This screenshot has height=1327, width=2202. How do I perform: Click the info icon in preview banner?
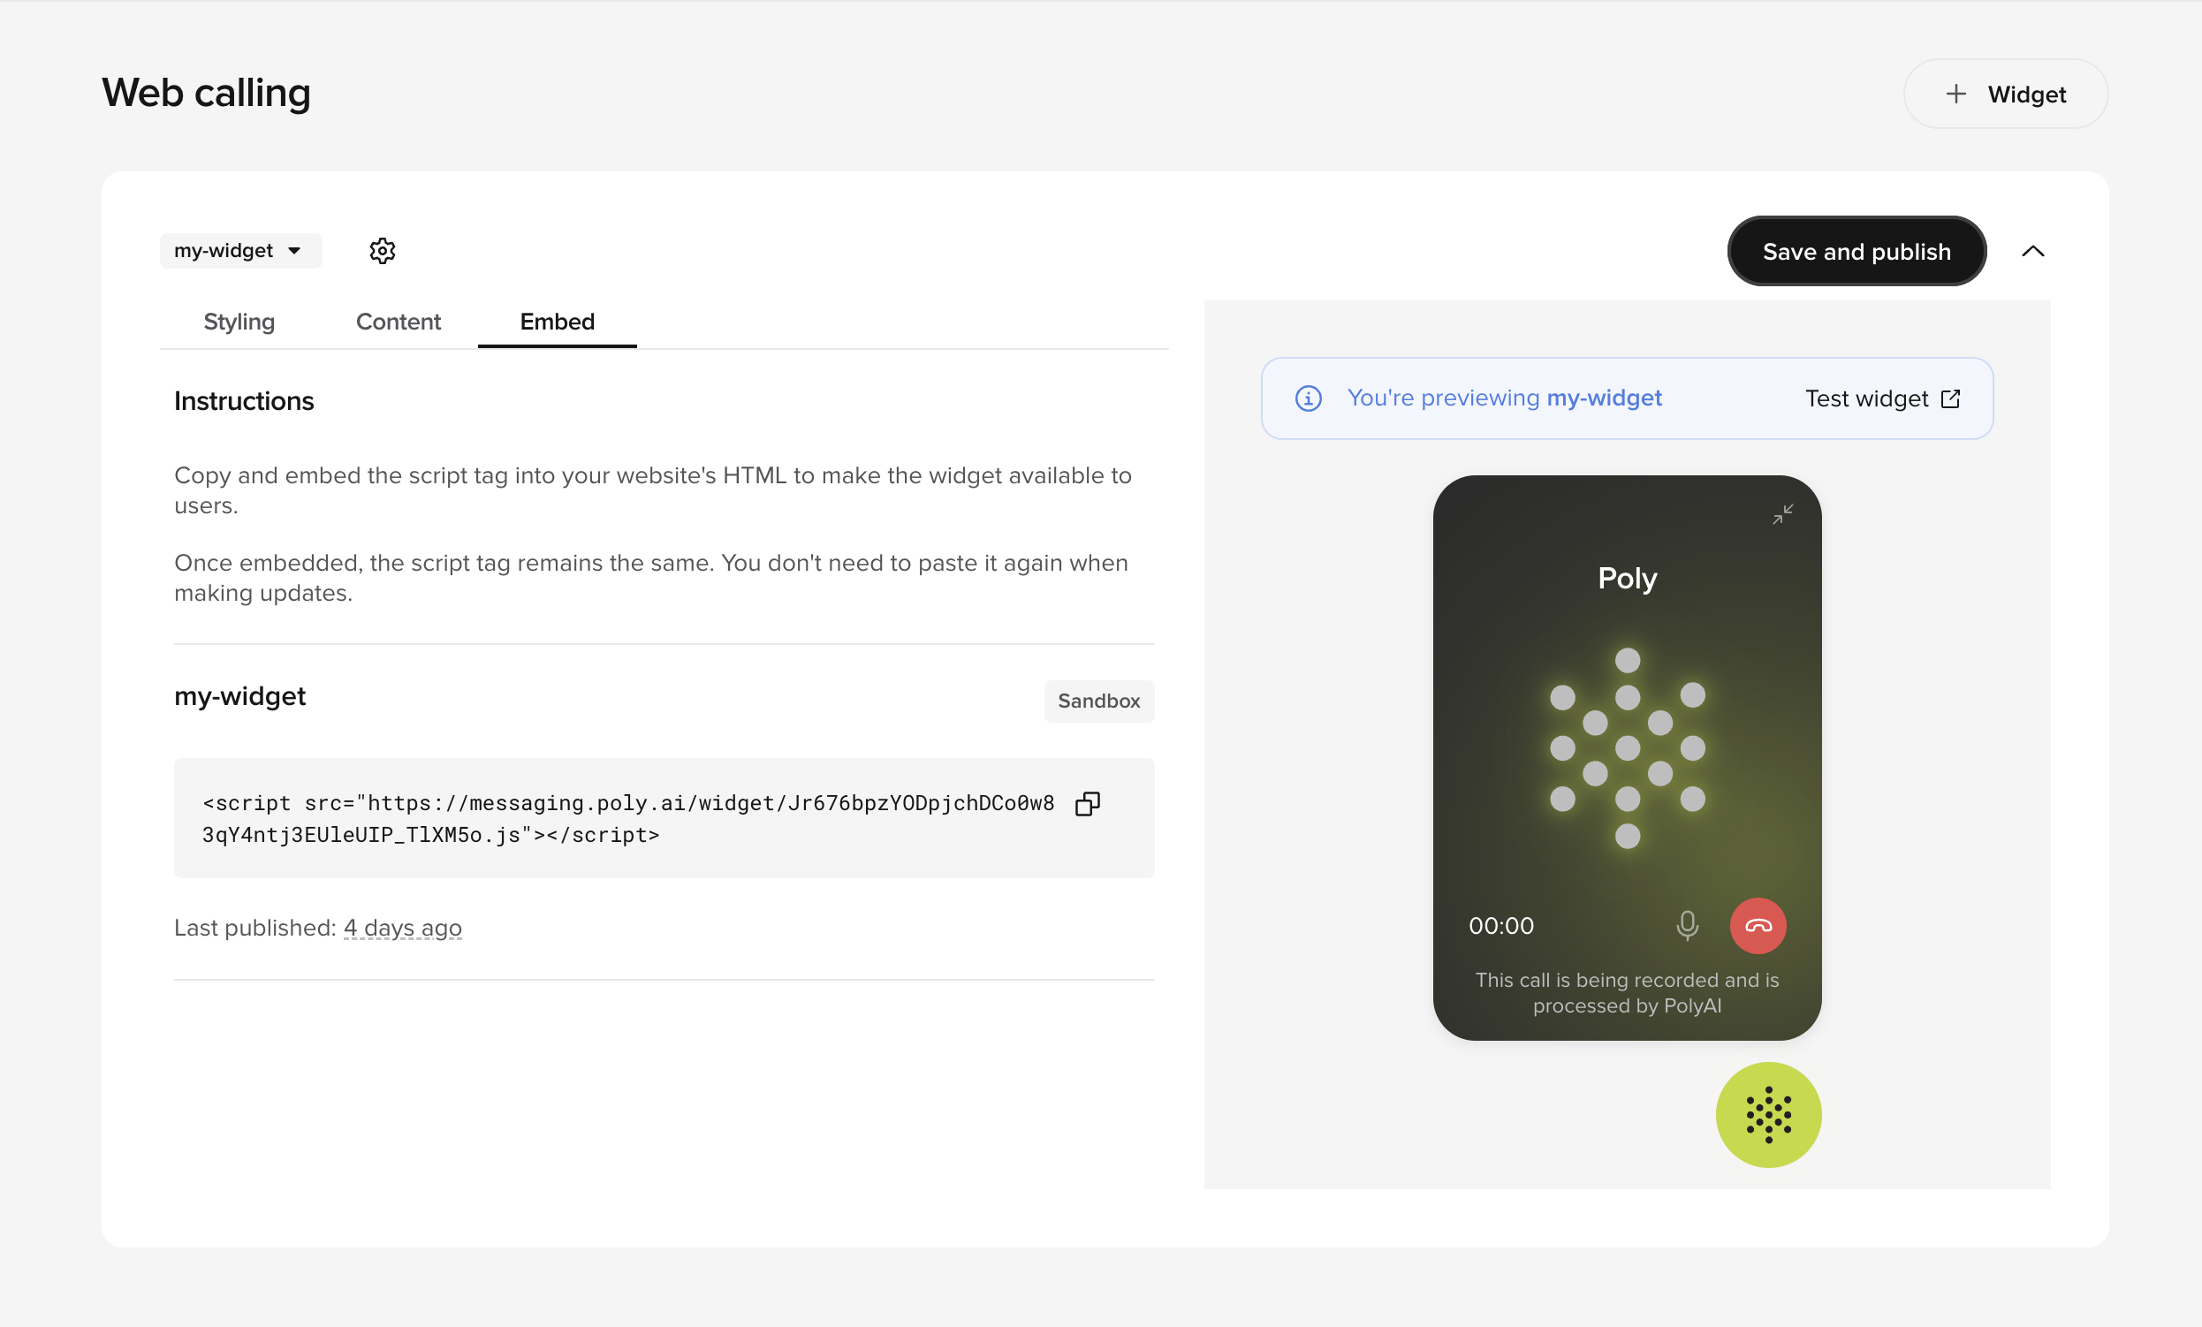tap(1309, 398)
